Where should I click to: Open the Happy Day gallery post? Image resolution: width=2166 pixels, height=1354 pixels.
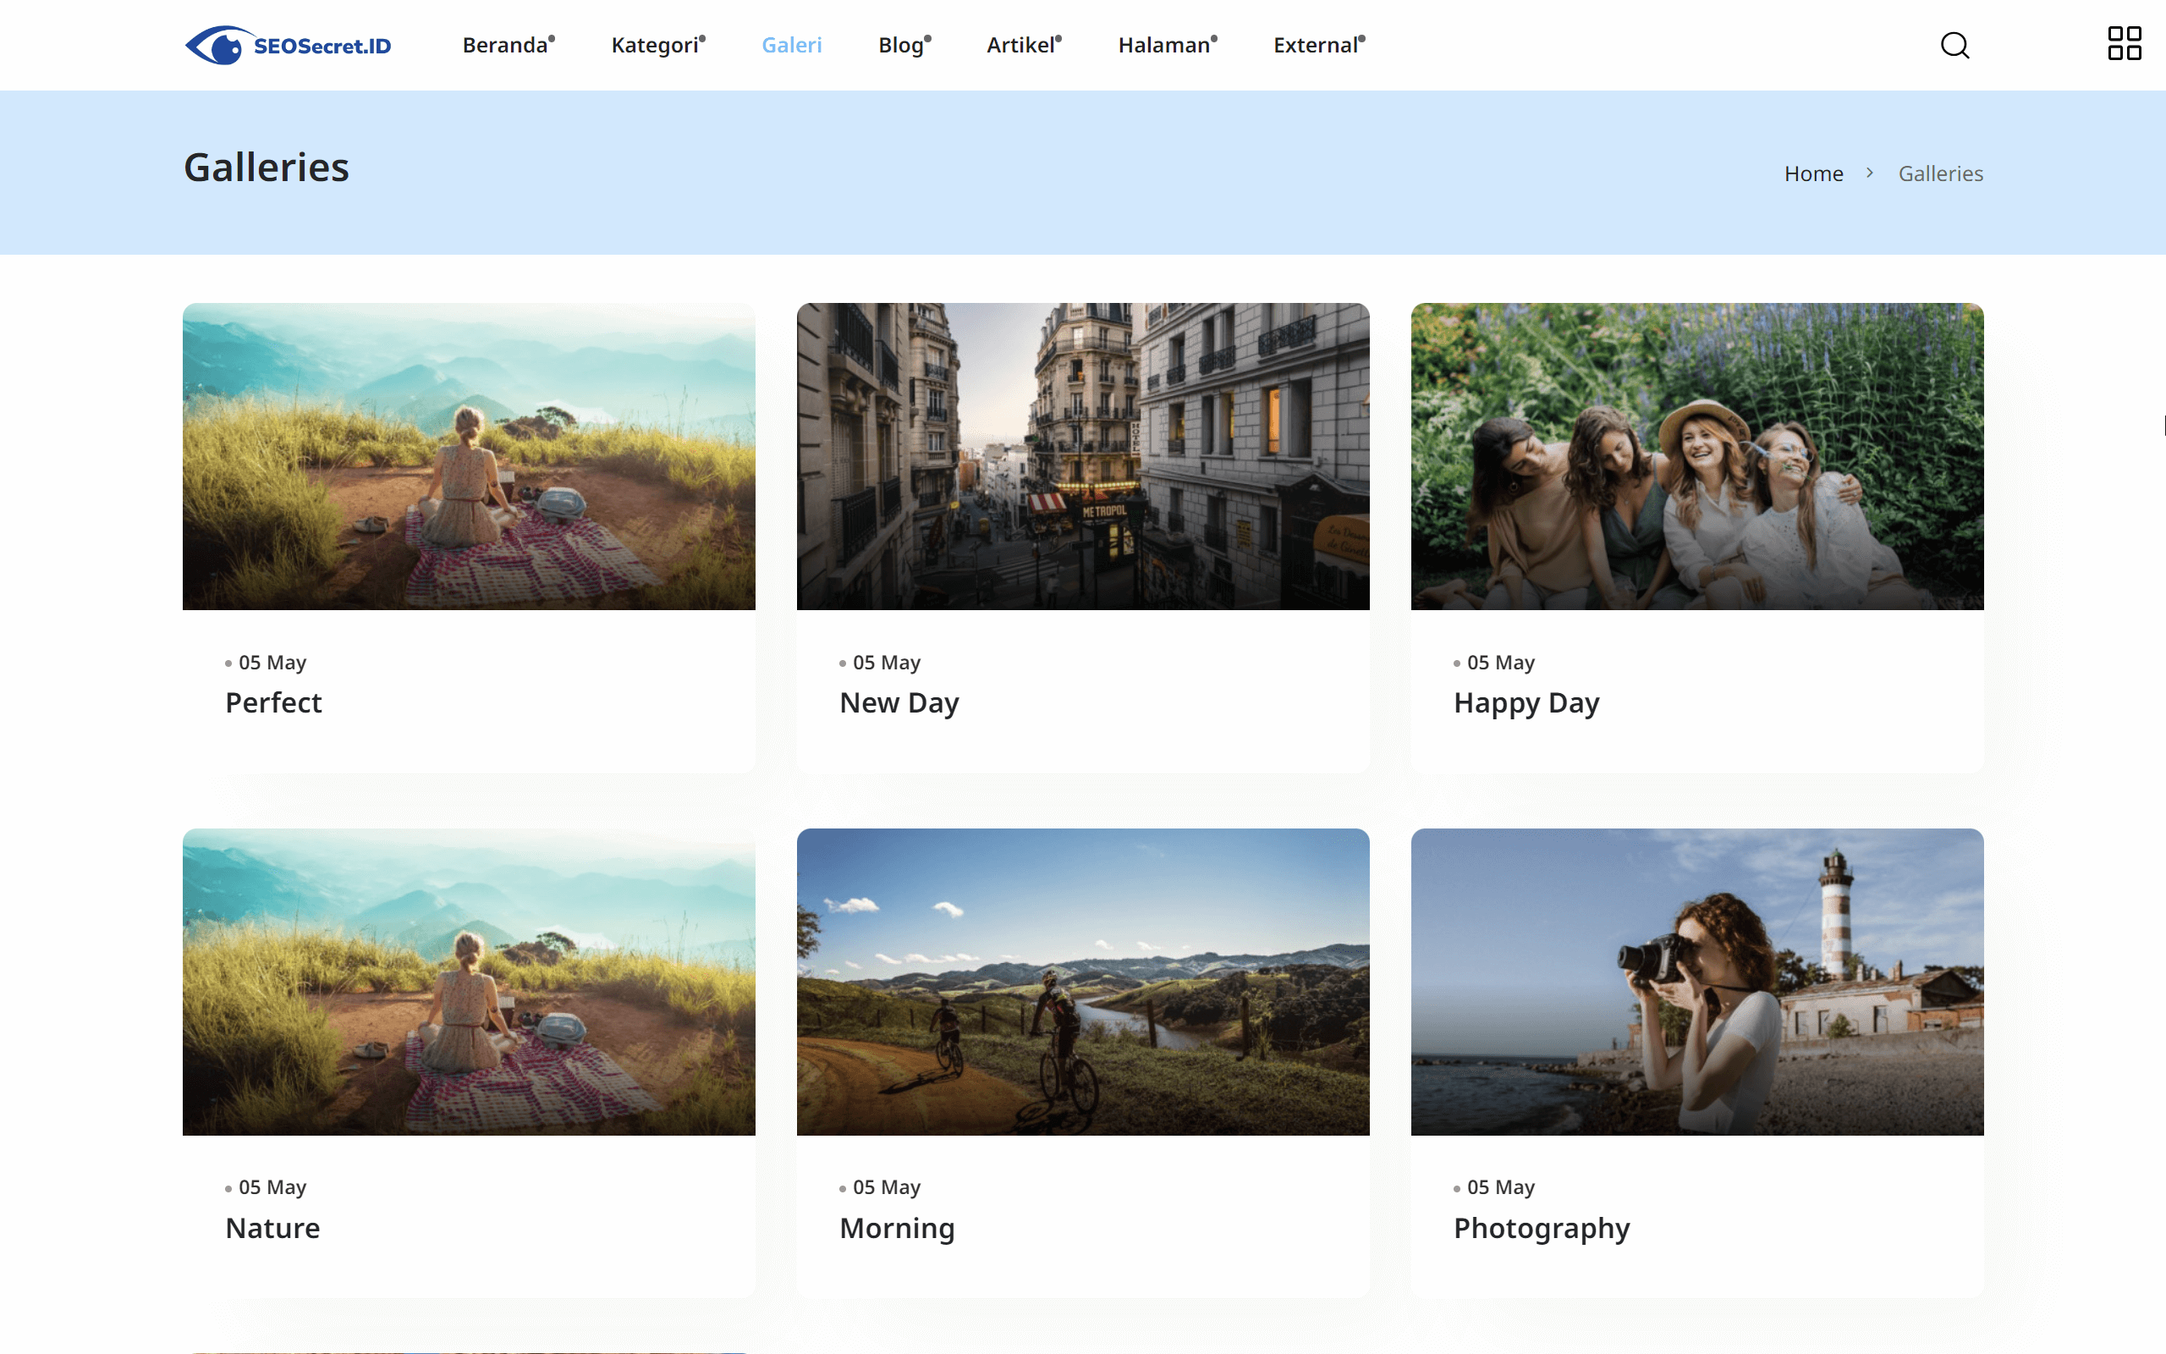(1526, 702)
